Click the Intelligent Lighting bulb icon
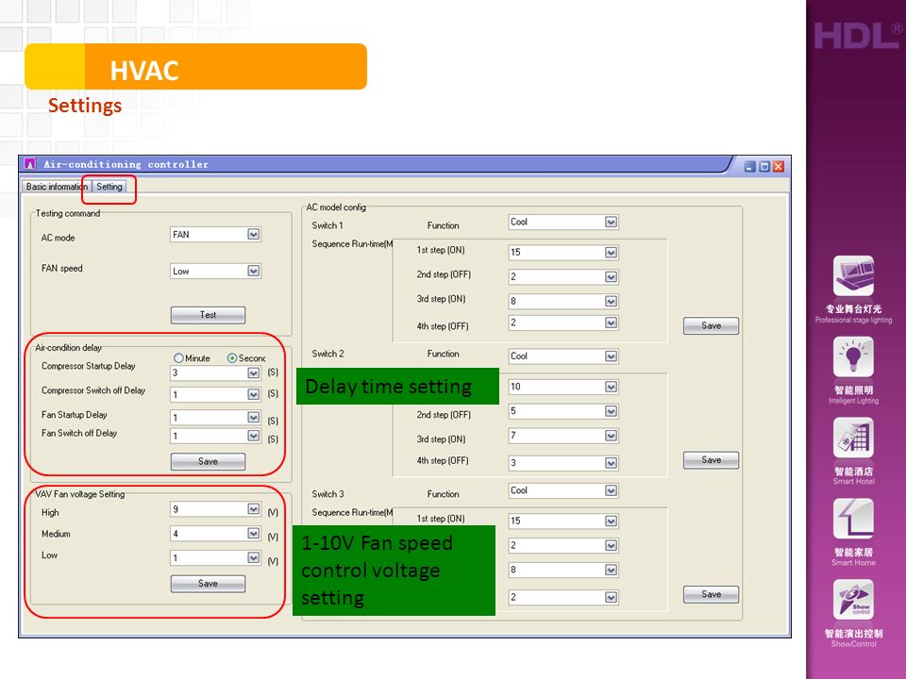 [853, 356]
